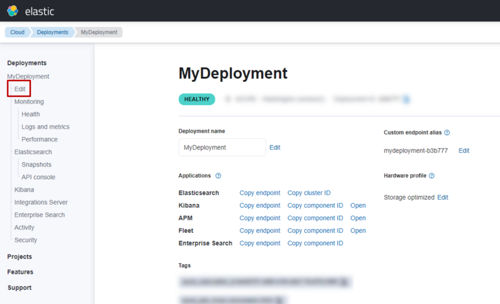This screenshot has height=304, width=500.
Task: Click the Elastic logo icon
Action: tap(13, 11)
